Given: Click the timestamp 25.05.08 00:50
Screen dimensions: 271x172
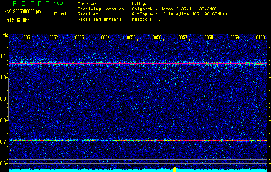Looking at the screenshot, I should coord(18,20).
